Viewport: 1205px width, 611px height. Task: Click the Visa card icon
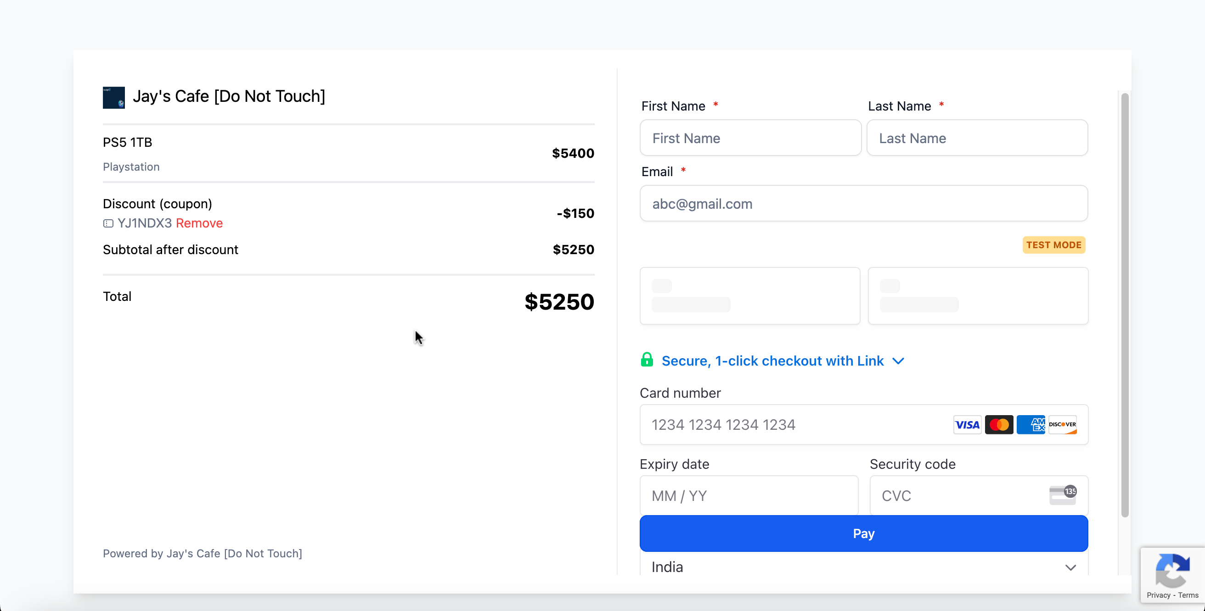(x=967, y=425)
